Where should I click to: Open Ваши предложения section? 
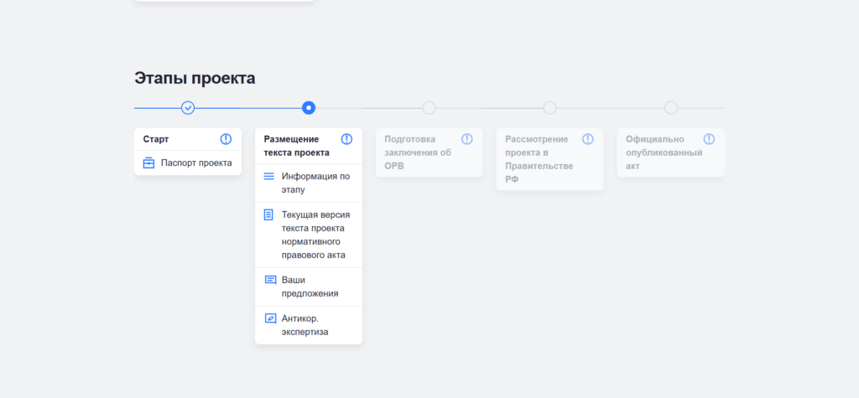pyautogui.click(x=309, y=287)
